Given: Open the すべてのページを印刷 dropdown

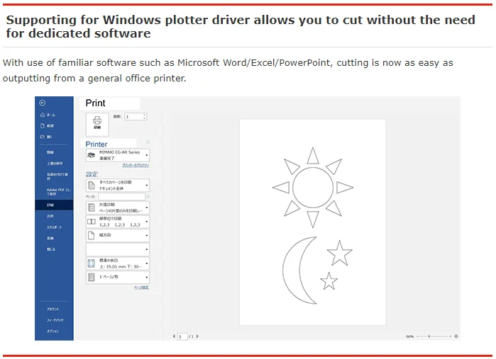Looking at the screenshot, I should coord(118,186).
